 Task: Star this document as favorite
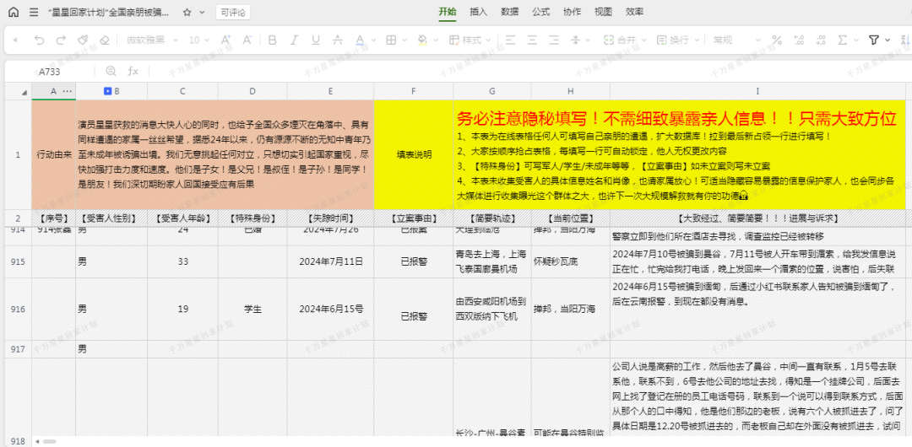pyautogui.click(x=187, y=12)
